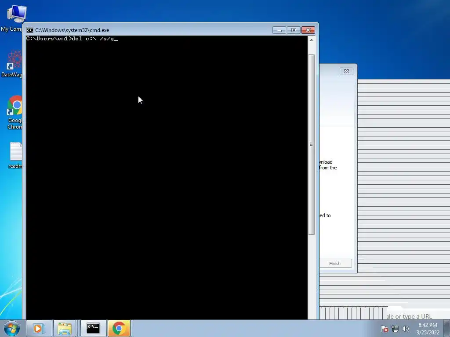Screen dimensions: 450x337
Task: Open the Windows Start menu
Action: tap(12, 328)
